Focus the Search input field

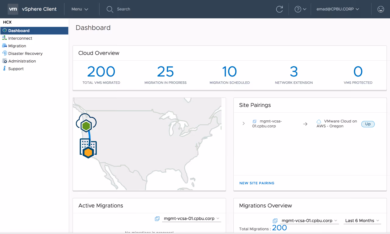coord(123,9)
